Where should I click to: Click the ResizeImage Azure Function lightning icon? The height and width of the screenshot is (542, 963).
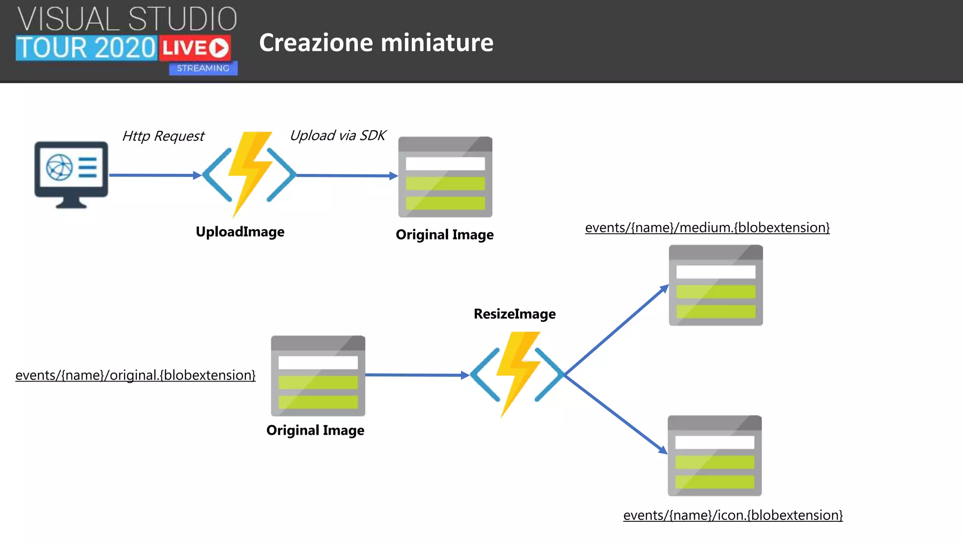(x=517, y=374)
